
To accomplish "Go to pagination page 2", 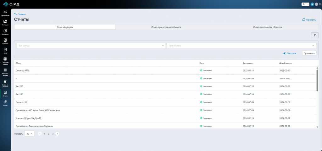I will [48, 133].
